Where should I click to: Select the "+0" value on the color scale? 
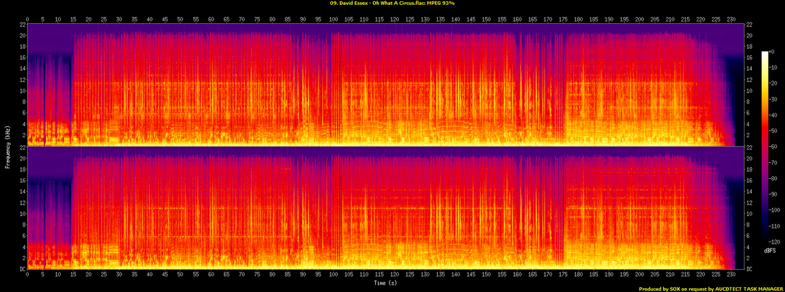pos(773,52)
